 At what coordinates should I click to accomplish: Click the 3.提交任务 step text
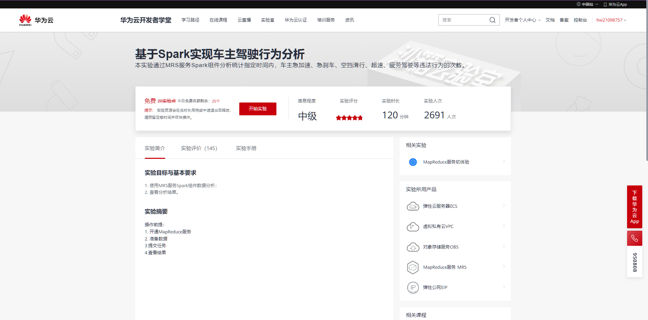155,246
